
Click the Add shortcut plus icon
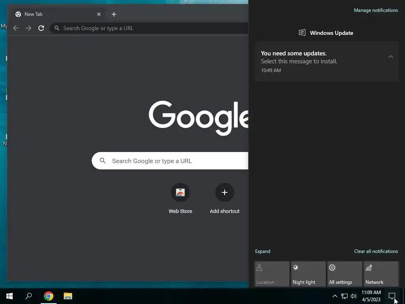[x=225, y=192]
